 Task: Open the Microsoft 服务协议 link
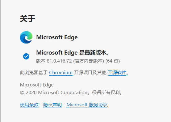click(87, 105)
